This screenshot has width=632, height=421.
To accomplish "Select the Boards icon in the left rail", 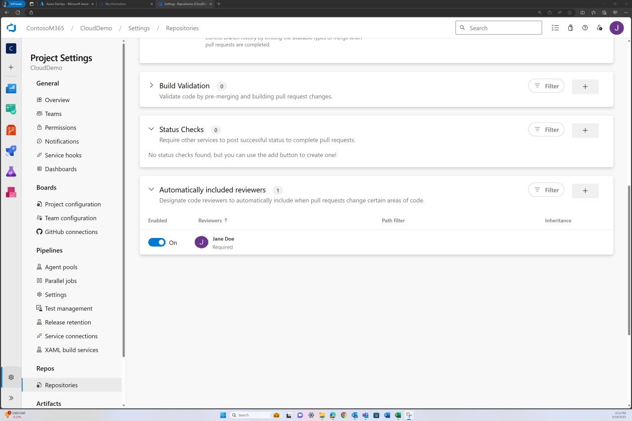I will click(x=11, y=109).
